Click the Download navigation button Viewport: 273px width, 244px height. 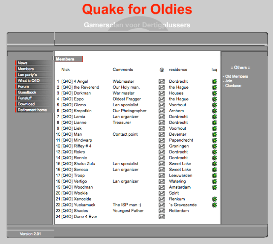tap(26, 104)
